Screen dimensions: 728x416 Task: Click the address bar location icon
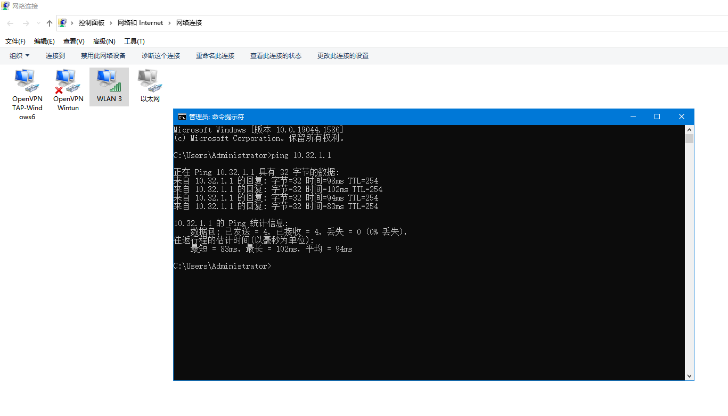[x=62, y=23]
